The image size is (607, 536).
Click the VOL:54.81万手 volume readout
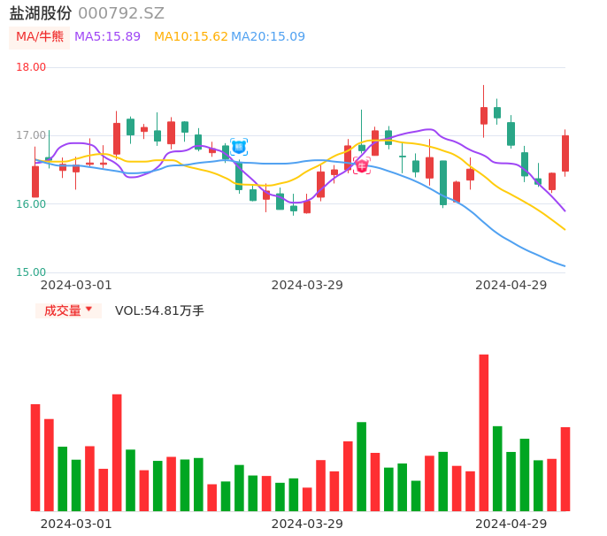[x=159, y=310]
